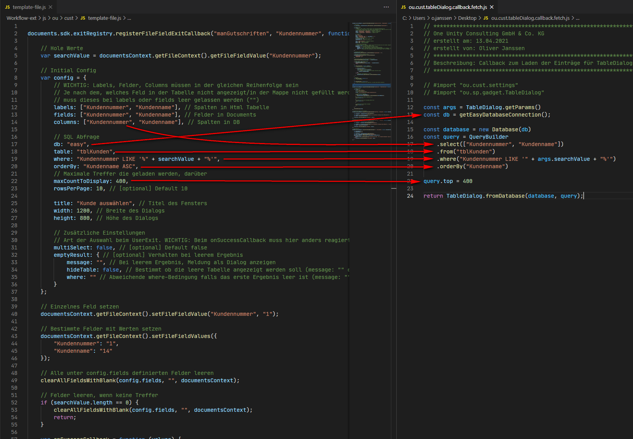Image resolution: width=633 pixels, height=439 pixels.
Task: Click the 'fields:' property on line 13
Action: [x=65, y=115]
